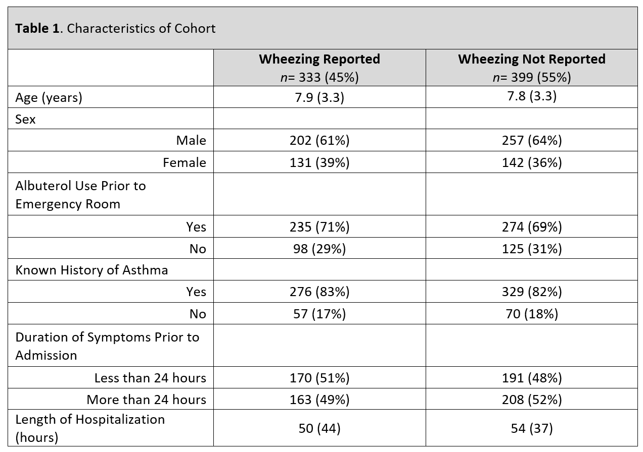Select Duration of Symptoms Prior to Admission
The height and width of the screenshot is (452, 643).
[x=107, y=346]
